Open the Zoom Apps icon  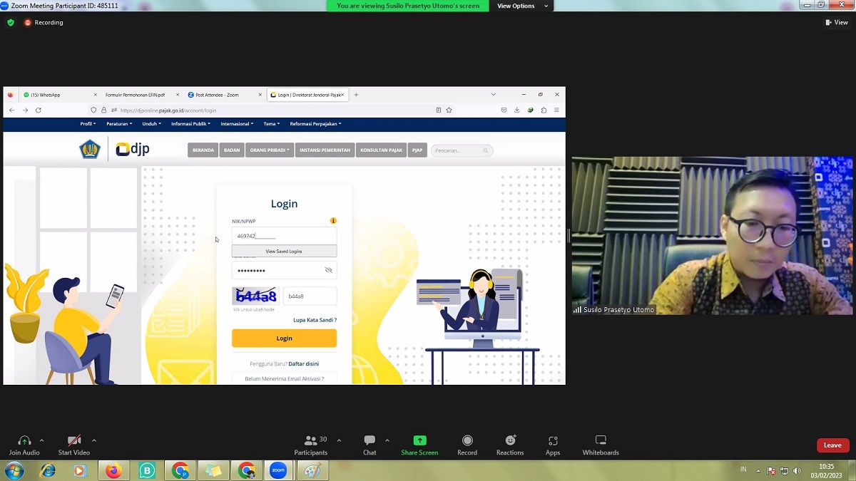pyautogui.click(x=553, y=441)
